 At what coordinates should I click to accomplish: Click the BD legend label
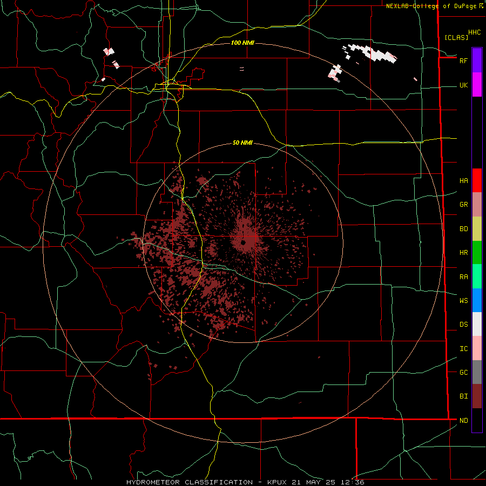pyautogui.click(x=463, y=229)
